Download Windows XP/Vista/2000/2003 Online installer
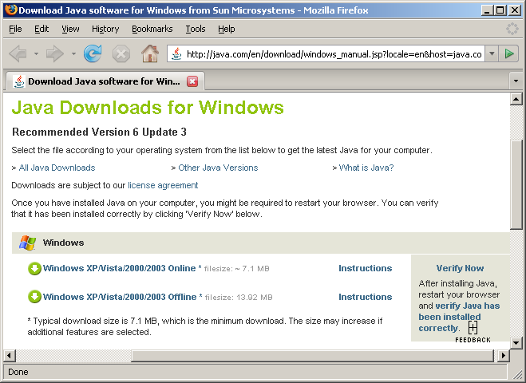This screenshot has height=383, width=526. click(119, 268)
